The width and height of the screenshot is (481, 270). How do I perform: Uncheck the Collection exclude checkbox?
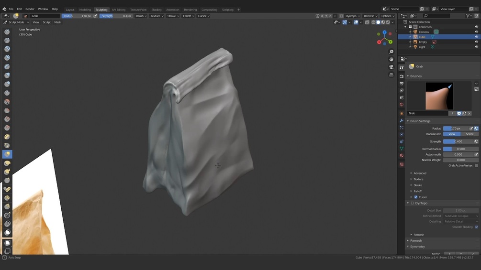[411, 27]
